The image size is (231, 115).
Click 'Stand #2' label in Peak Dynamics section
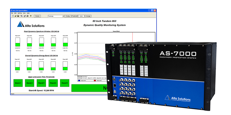[x=29, y=36]
